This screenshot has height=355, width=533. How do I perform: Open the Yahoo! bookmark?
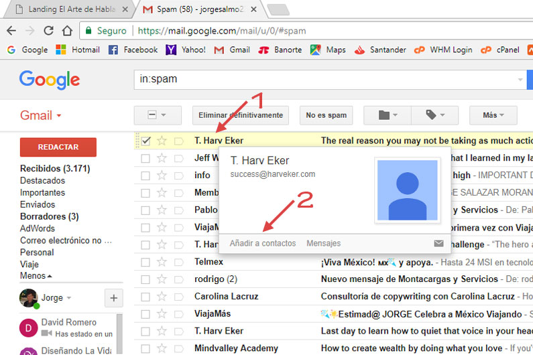[x=186, y=50]
